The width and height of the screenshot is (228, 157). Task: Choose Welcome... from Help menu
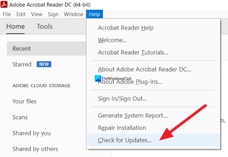(x=153, y=40)
